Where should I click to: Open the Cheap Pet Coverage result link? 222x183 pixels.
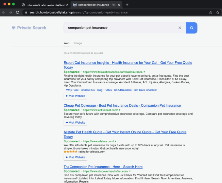tap(122, 106)
